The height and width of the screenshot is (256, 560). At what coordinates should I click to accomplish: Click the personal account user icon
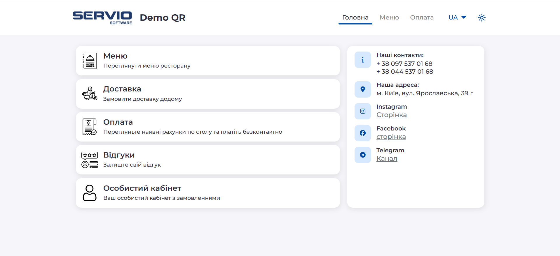(90, 193)
